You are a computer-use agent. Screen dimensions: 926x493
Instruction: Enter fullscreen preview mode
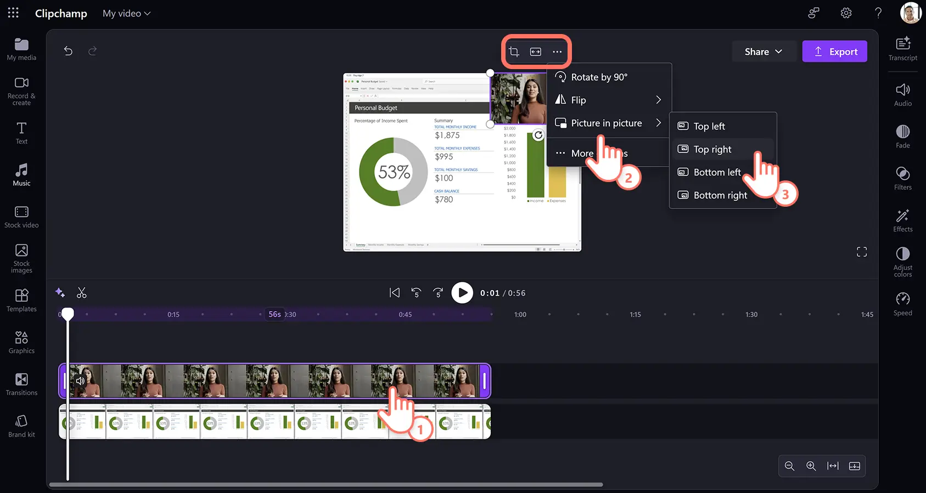[x=862, y=252]
